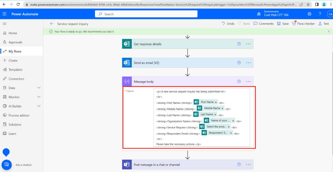333x172 pixels.
Task: Open help for Get response details step
Action: 239,44
